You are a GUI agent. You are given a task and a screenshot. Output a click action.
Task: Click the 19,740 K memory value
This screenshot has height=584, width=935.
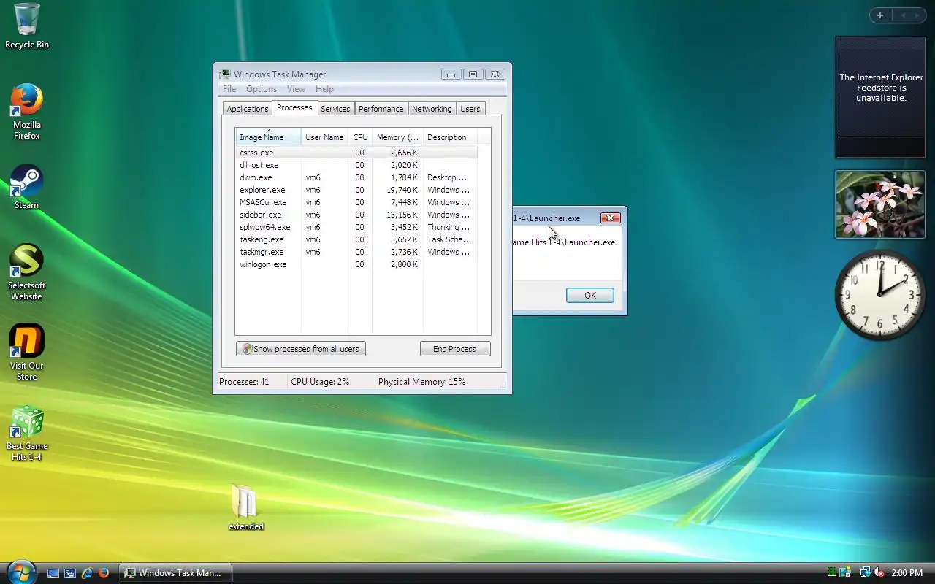pyautogui.click(x=402, y=190)
